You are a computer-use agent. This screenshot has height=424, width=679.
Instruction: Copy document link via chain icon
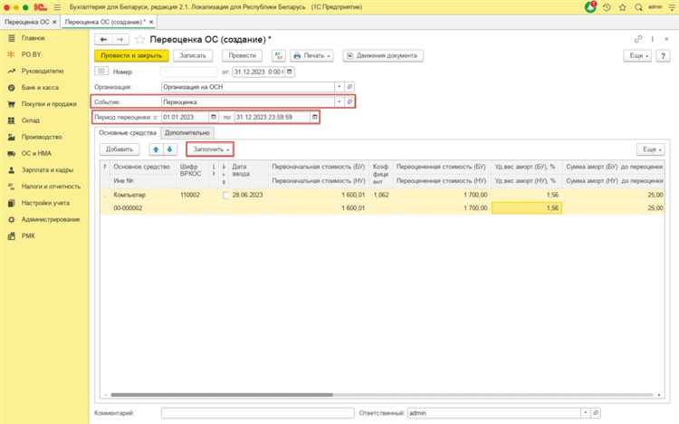pyautogui.click(x=638, y=39)
